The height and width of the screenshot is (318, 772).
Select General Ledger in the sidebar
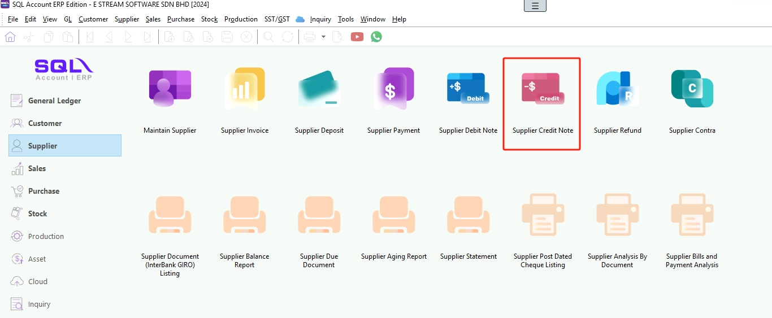(54, 101)
